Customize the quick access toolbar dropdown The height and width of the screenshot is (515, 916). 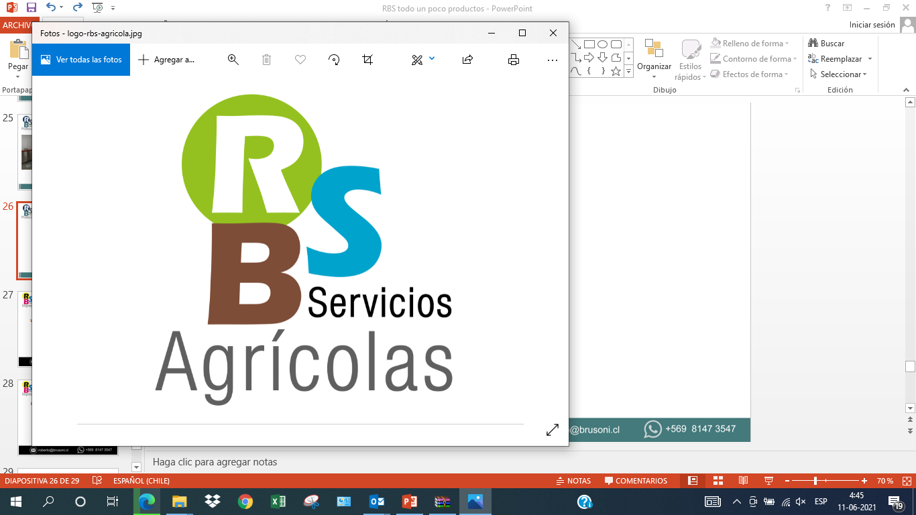tap(113, 8)
